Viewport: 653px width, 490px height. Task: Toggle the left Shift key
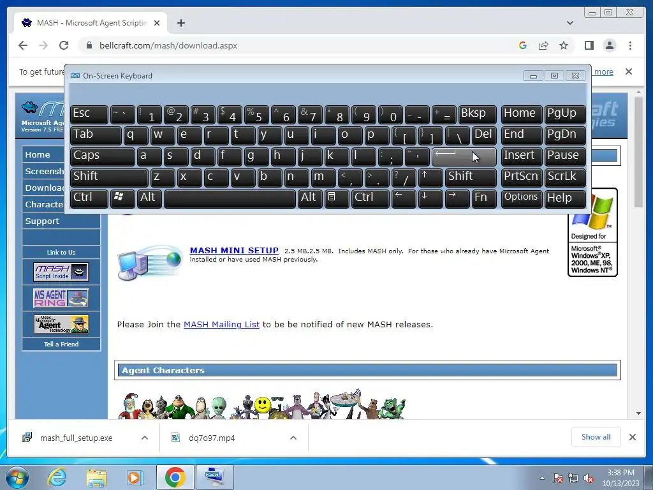point(109,177)
